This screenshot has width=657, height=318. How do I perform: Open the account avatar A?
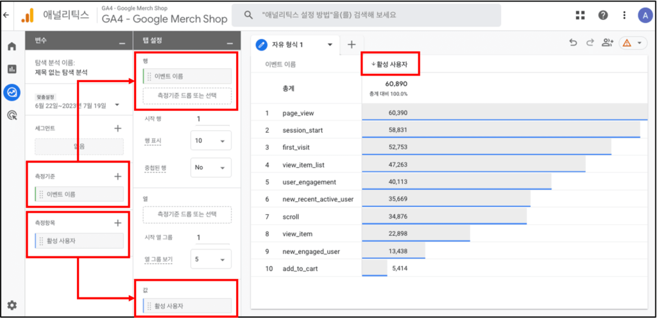(645, 15)
